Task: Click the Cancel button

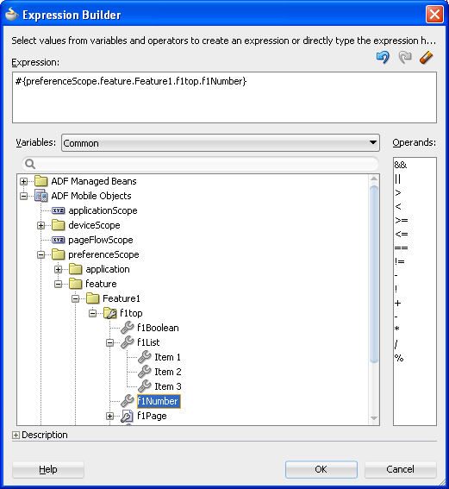Action: pos(401,469)
